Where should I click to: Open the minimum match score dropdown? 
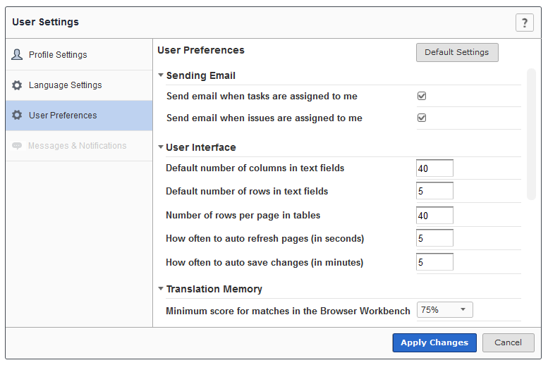coord(444,310)
